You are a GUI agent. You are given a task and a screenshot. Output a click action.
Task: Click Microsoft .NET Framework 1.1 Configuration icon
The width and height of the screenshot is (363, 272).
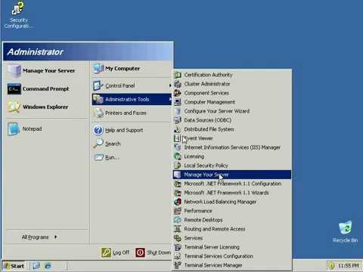pos(178,184)
